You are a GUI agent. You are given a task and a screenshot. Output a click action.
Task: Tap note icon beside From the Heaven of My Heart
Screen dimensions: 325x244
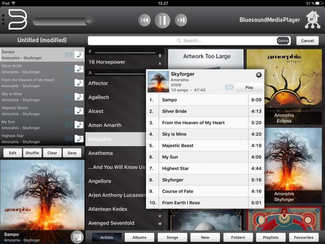[79, 83]
